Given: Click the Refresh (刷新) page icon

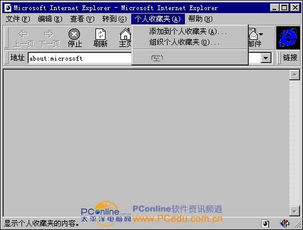Looking at the screenshot, I should click(x=100, y=34).
